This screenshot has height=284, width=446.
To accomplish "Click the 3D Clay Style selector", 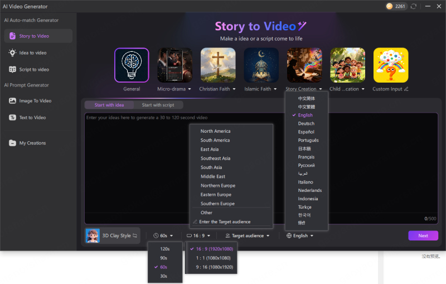I will (111, 235).
